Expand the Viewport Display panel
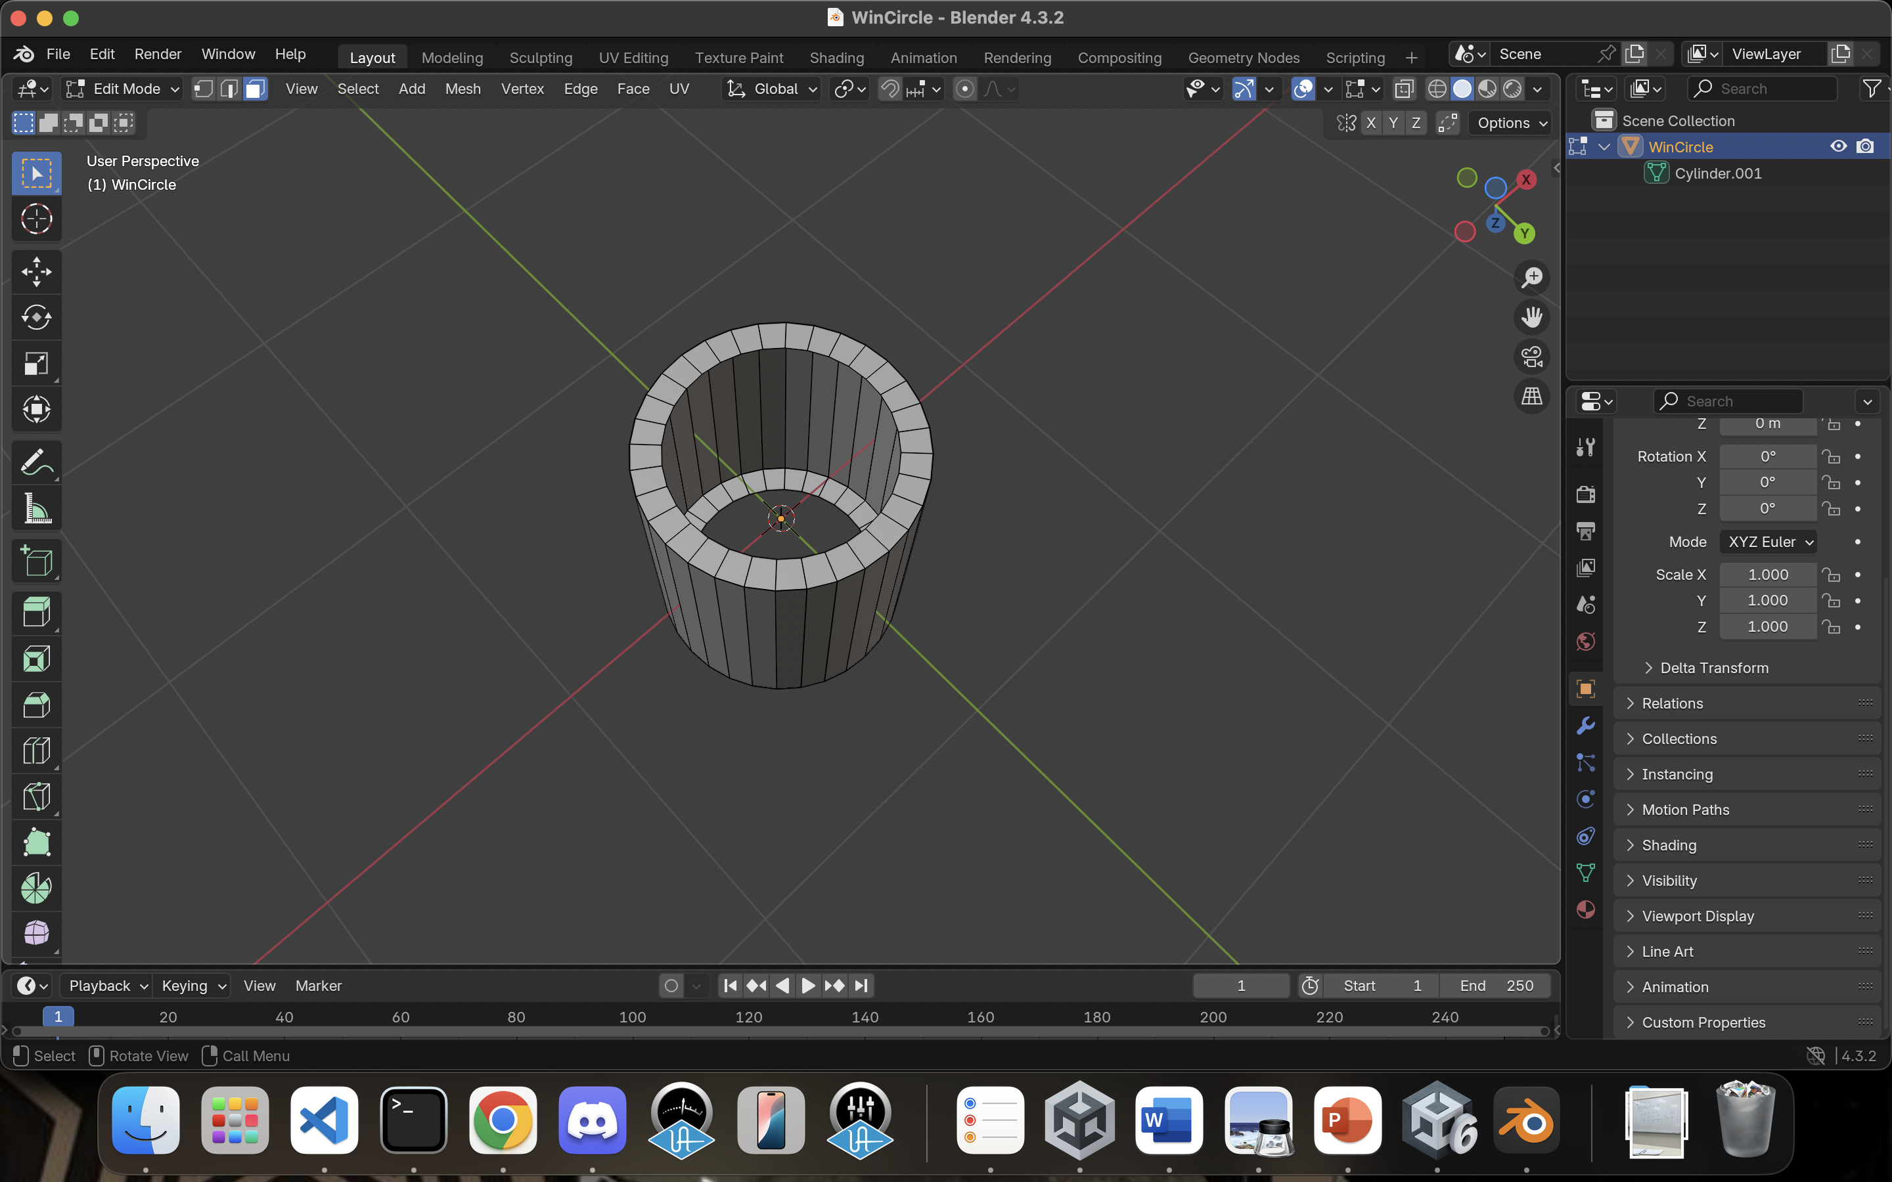Screen dimensions: 1892x1182 pos(1747,916)
